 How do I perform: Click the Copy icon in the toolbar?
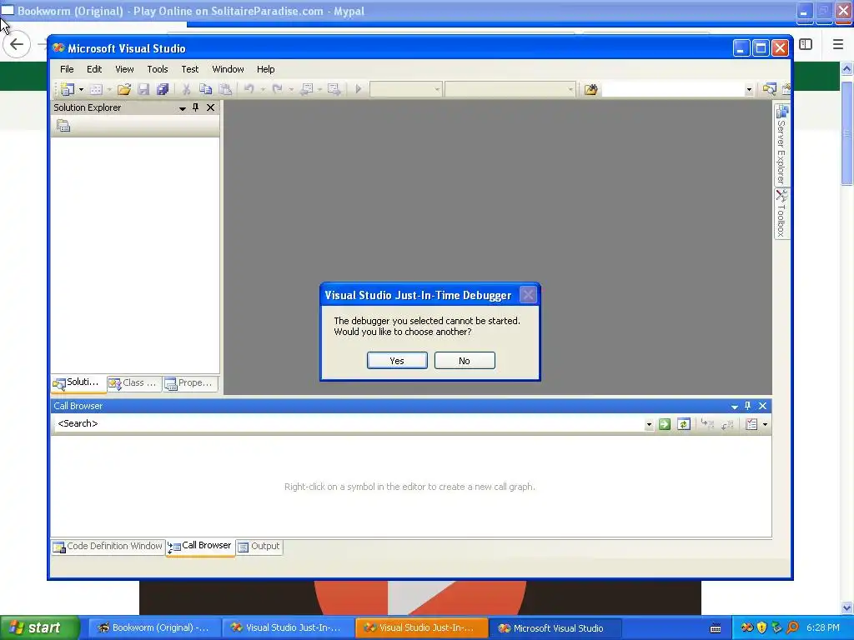pyautogui.click(x=205, y=89)
